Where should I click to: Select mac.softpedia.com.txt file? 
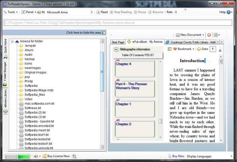[39, 103]
